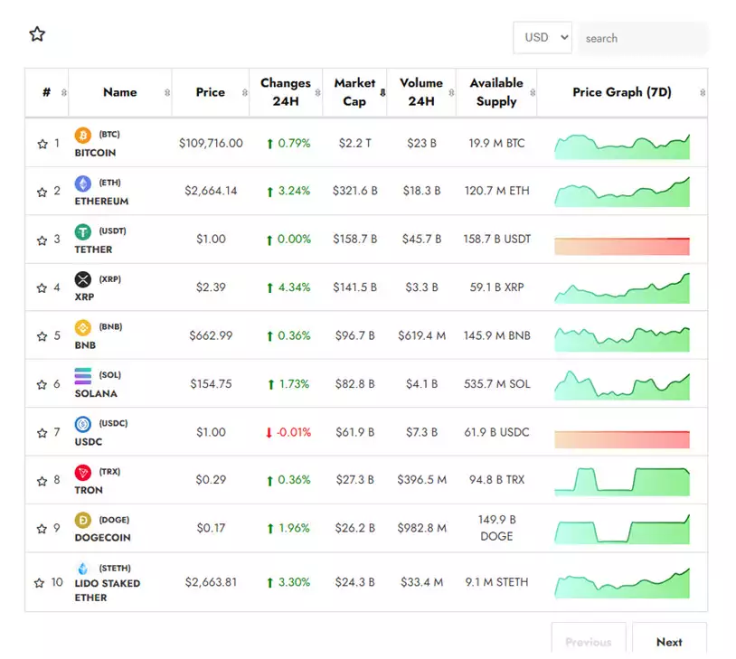Open the USD currency dropdown

point(543,38)
